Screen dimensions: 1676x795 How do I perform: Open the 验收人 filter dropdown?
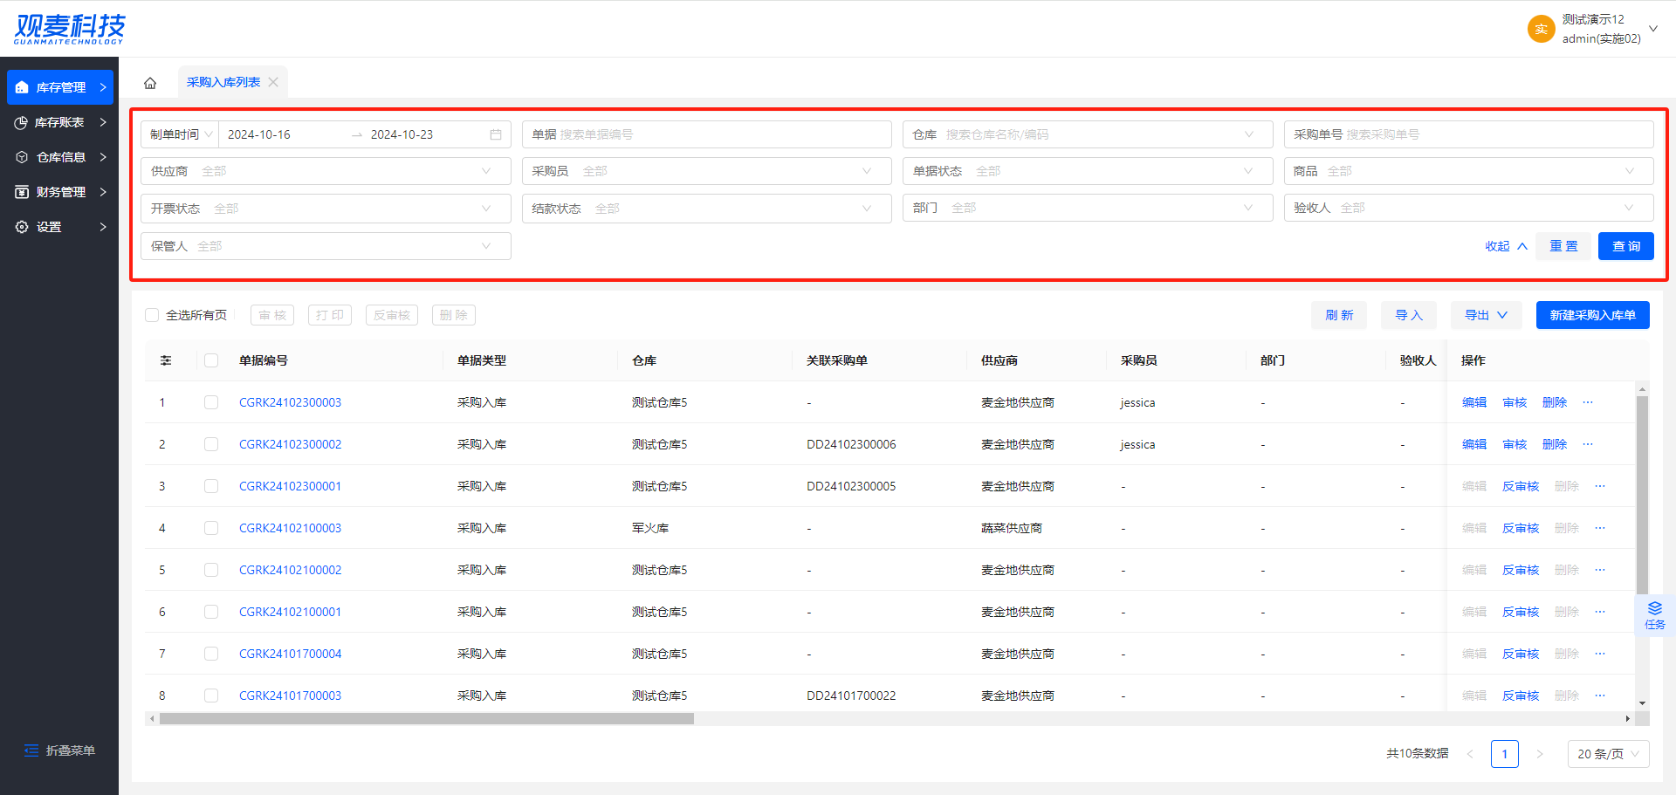tap(1468, 208)
